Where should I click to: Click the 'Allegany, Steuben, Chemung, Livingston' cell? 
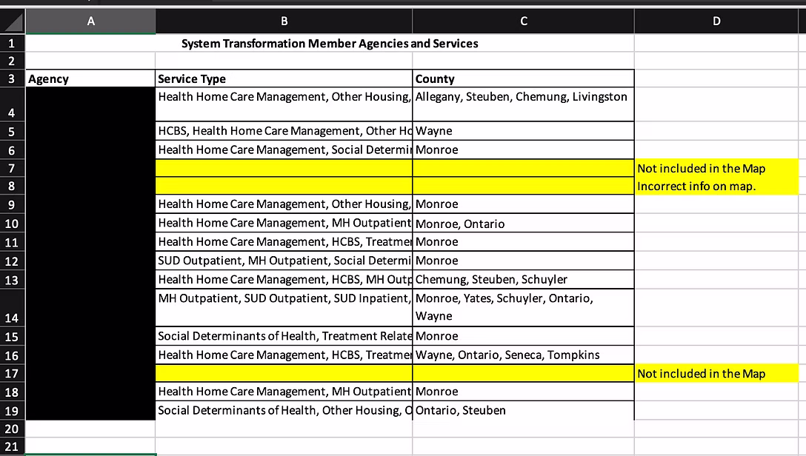pyautogui.click(x=524, y=104)
